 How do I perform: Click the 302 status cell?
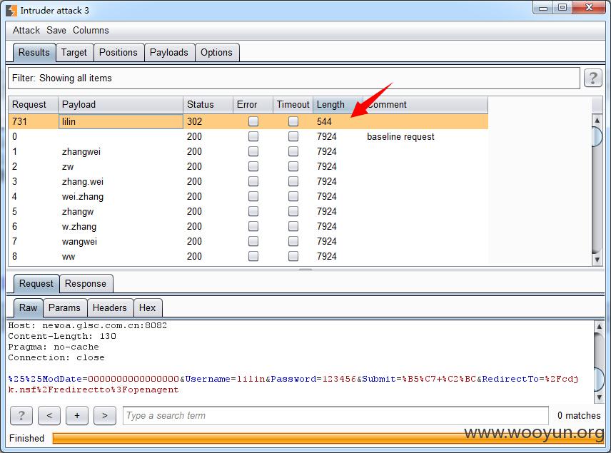click(x=208, y=121)
